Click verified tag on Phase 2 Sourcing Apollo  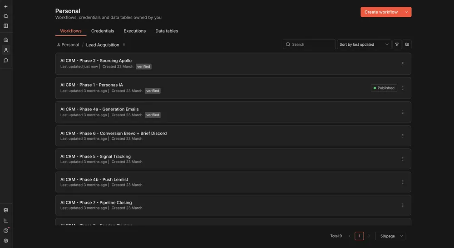(143, 67)
